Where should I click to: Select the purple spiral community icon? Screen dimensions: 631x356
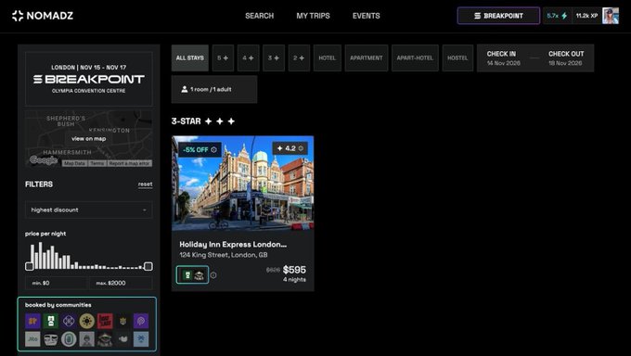tap(141, 321)
